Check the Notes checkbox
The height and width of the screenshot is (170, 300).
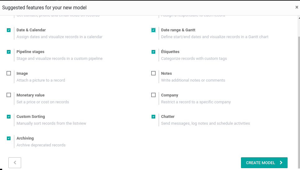(x=153, y=74)
